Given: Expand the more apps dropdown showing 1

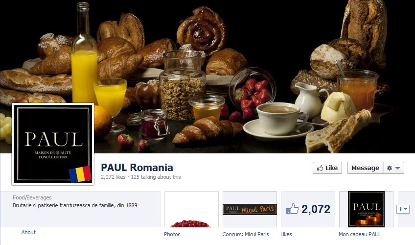Looking at the screenshot, I should 403,209.
